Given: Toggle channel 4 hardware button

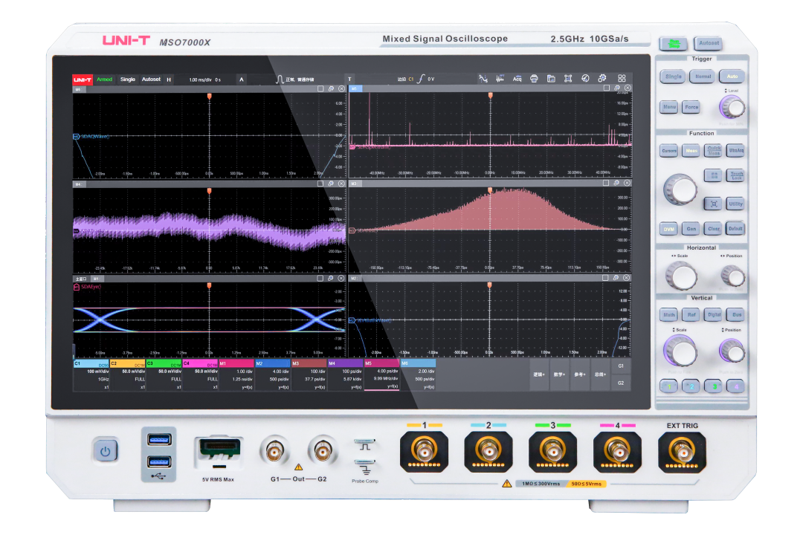Looking at the screenshot, I should tap(736, 386).
